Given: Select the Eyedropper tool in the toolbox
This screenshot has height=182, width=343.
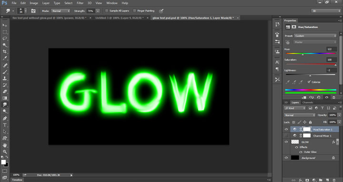Looking at the screenshot, I should (x=5, y=58).
